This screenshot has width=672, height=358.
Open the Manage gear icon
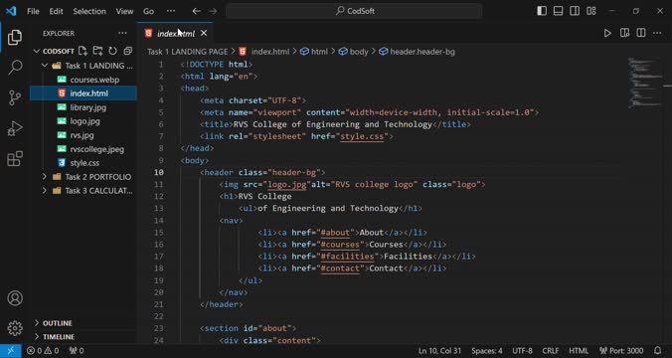[15, 328]
